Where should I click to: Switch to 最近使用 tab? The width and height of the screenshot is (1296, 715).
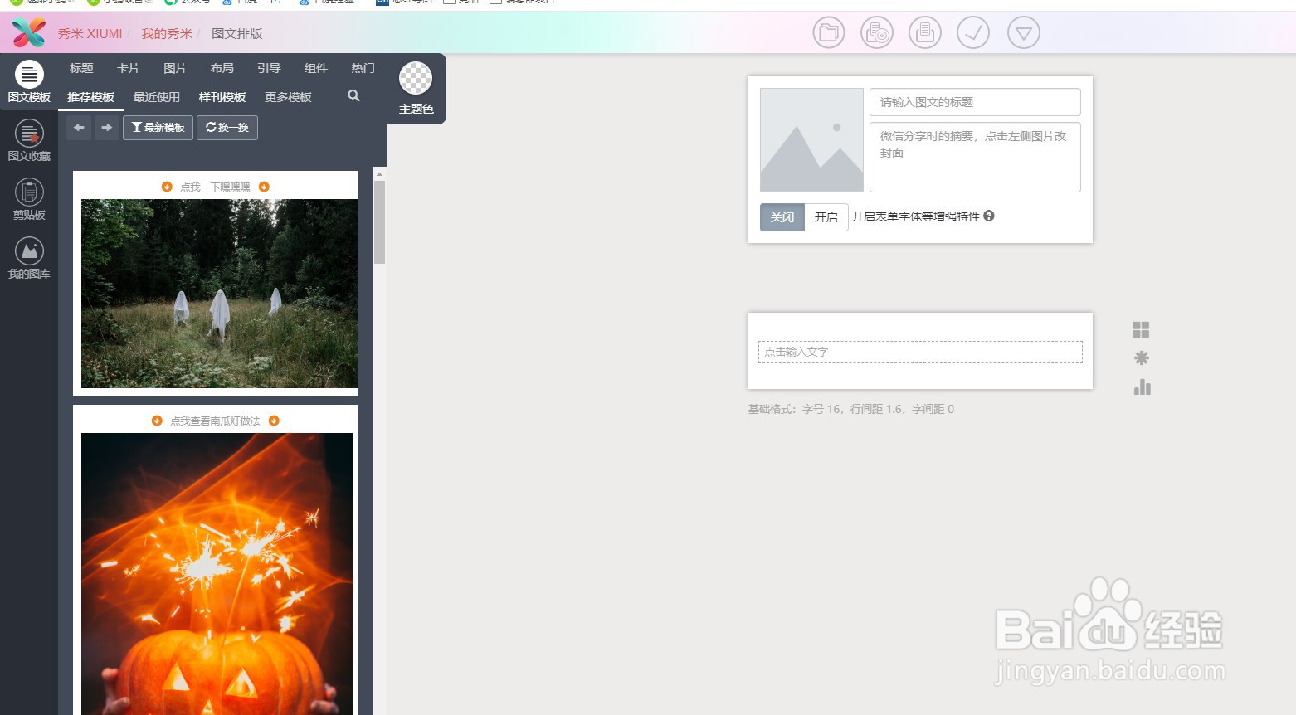pyautogui.click(x=157, y=97)
